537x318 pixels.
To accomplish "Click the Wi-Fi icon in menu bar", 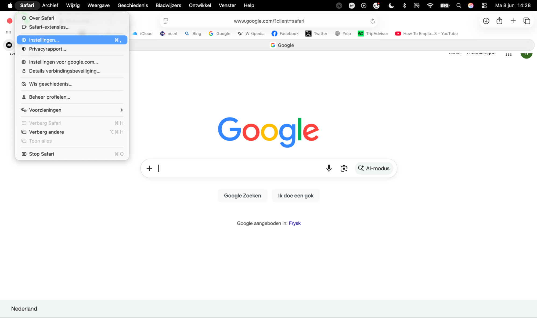I will coord(430,5).
